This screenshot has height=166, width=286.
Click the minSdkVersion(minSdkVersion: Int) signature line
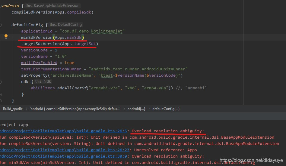(127, 163)
